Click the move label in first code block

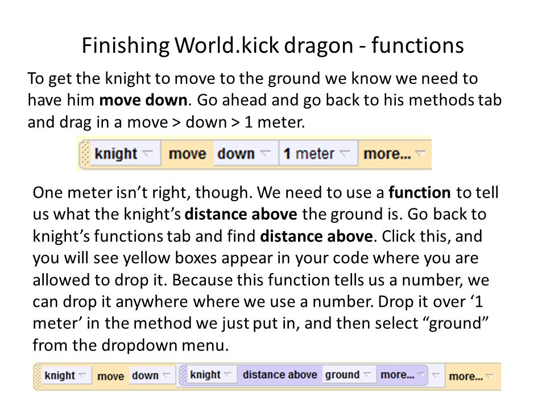tap(187, 154)
